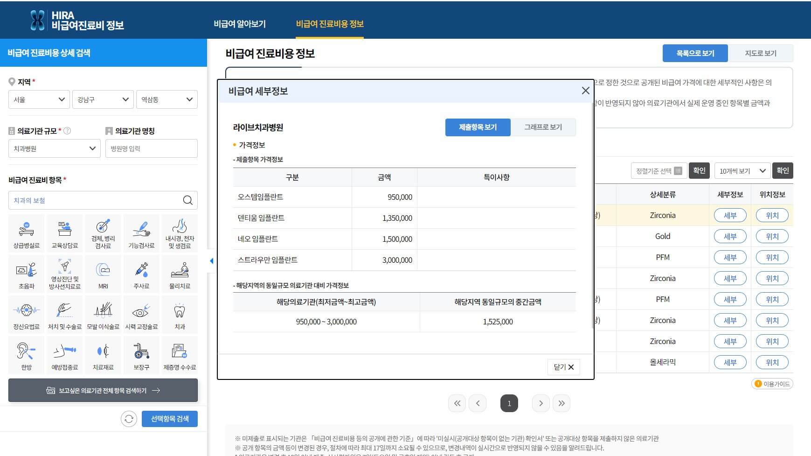811x456 pixels.
Task: Select the 초음파 category icon
Action: pos(27,274)
